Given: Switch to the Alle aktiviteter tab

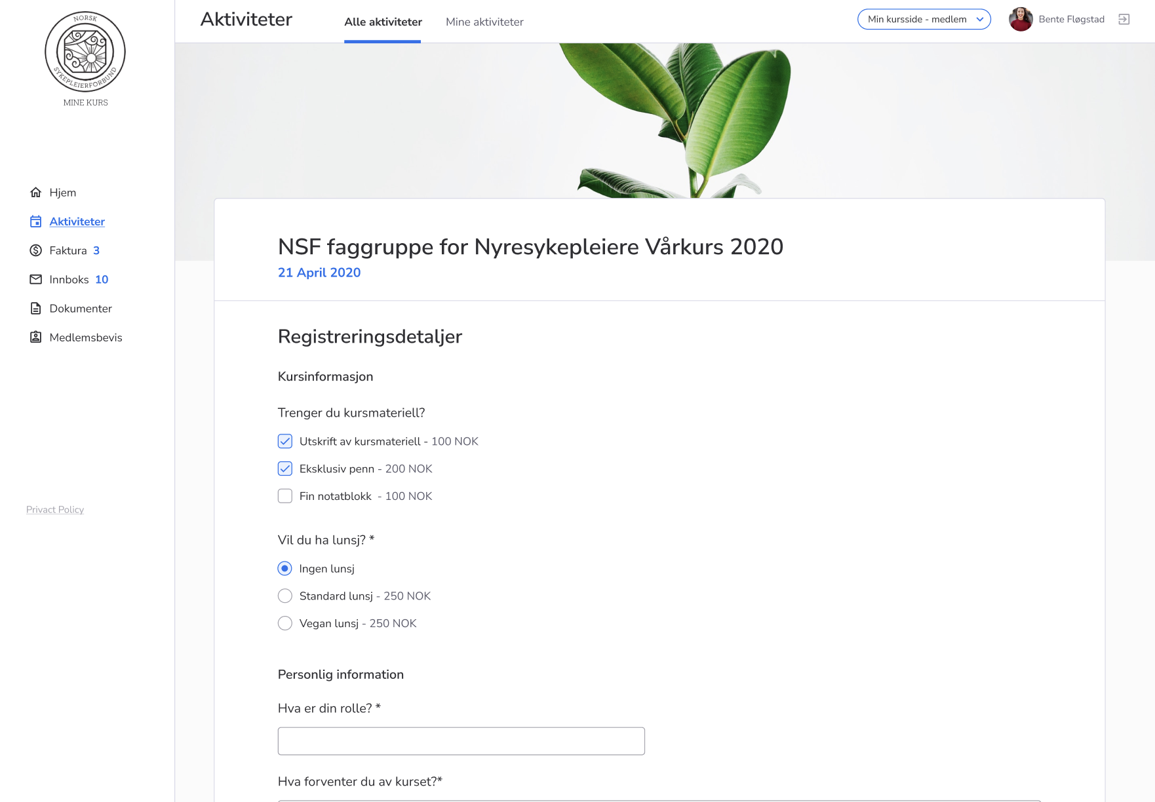Looking at the screenshot, I should (x=383, y=22).
